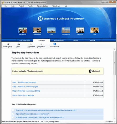Open the Windows menu
Viewport: 117px width, 124px height.
[56, 6]
